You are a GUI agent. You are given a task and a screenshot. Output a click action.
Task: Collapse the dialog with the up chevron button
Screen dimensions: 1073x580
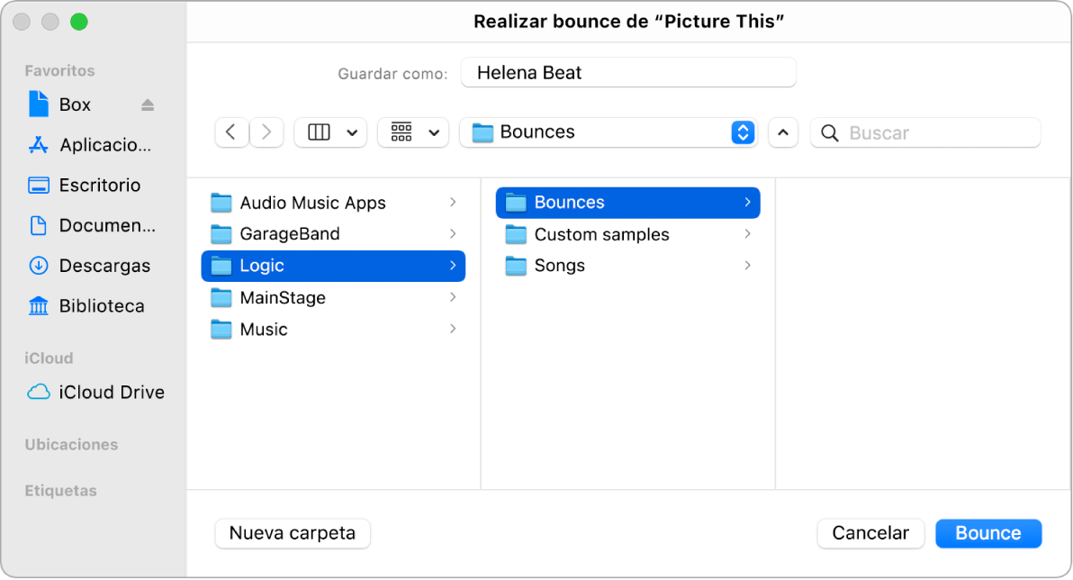pos(783,132)
